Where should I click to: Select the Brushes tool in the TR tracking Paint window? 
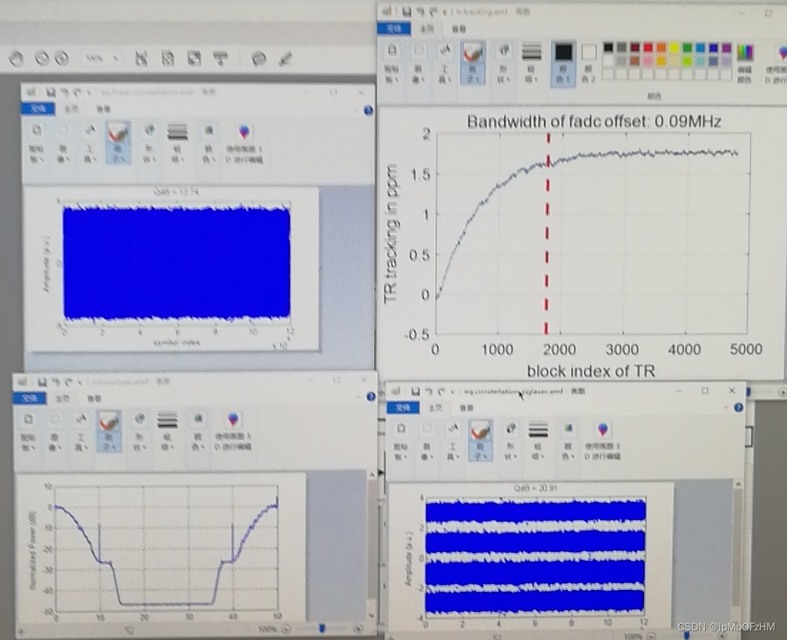pos(473,63)
